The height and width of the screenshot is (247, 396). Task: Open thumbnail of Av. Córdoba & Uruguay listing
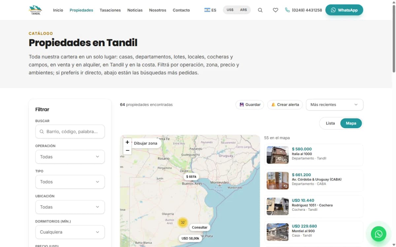pyautogui.click(x=278, y=180)
